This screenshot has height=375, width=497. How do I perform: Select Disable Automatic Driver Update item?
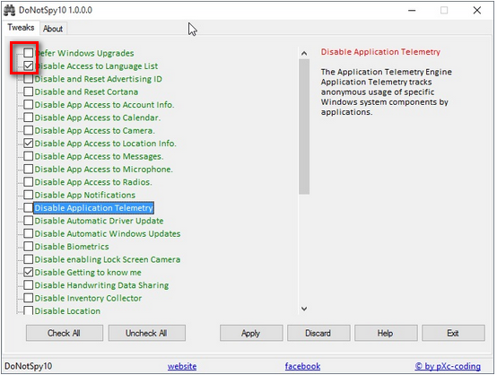pyautogui.click(x=99, y=221)
